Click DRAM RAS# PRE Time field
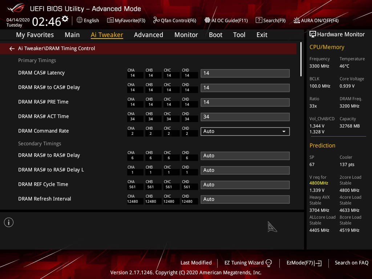Screen dimensions: 372x279 click(245, 102)
